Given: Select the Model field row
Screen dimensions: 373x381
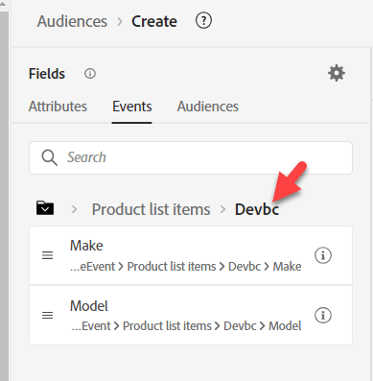Looking at the screenshot, I should [191, 315].
